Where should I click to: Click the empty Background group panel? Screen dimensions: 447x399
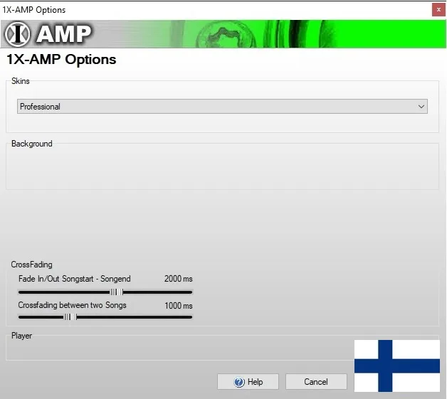point(222,169)
